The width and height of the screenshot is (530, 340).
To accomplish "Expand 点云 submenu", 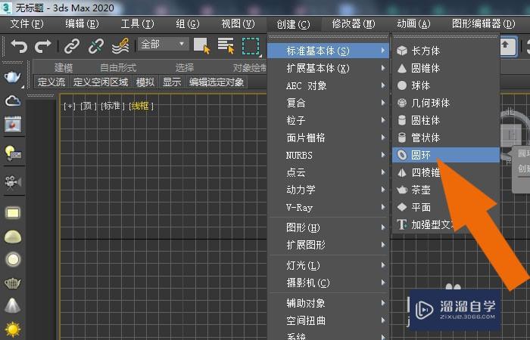I will tap(328, 173).
